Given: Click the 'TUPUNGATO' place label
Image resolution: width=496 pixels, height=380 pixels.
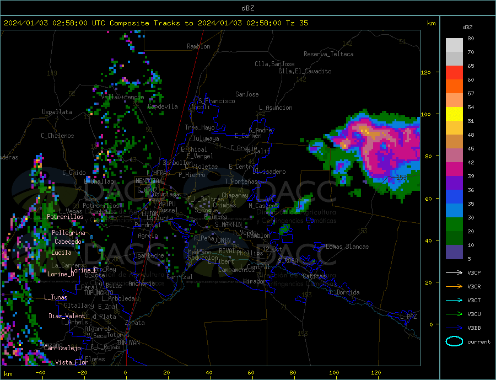Looking at the screenshot, I should [99, 293].
